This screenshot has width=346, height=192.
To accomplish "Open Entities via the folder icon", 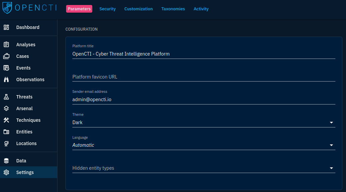I will (x=6, y=131).
